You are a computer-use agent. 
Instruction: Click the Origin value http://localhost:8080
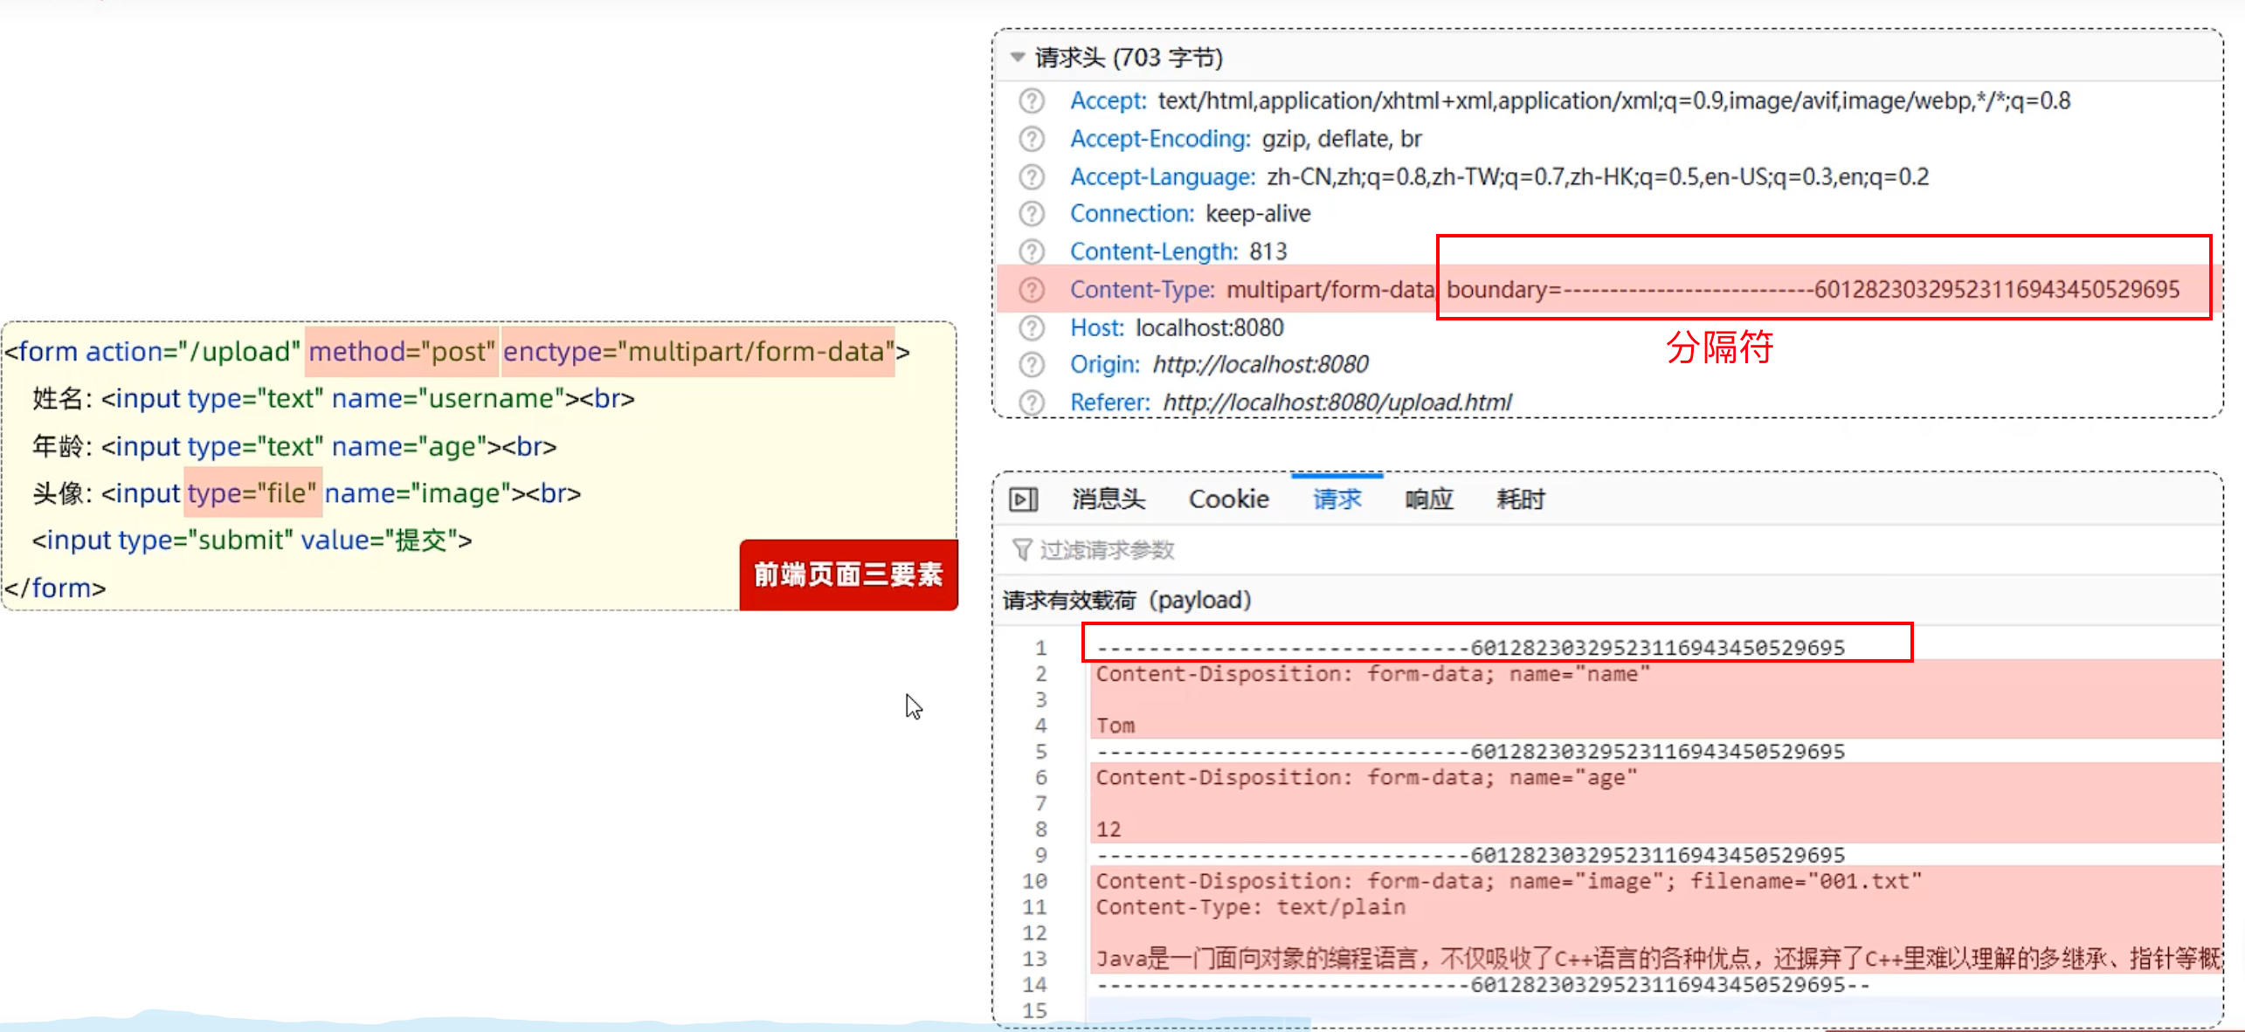(1261, 365)
